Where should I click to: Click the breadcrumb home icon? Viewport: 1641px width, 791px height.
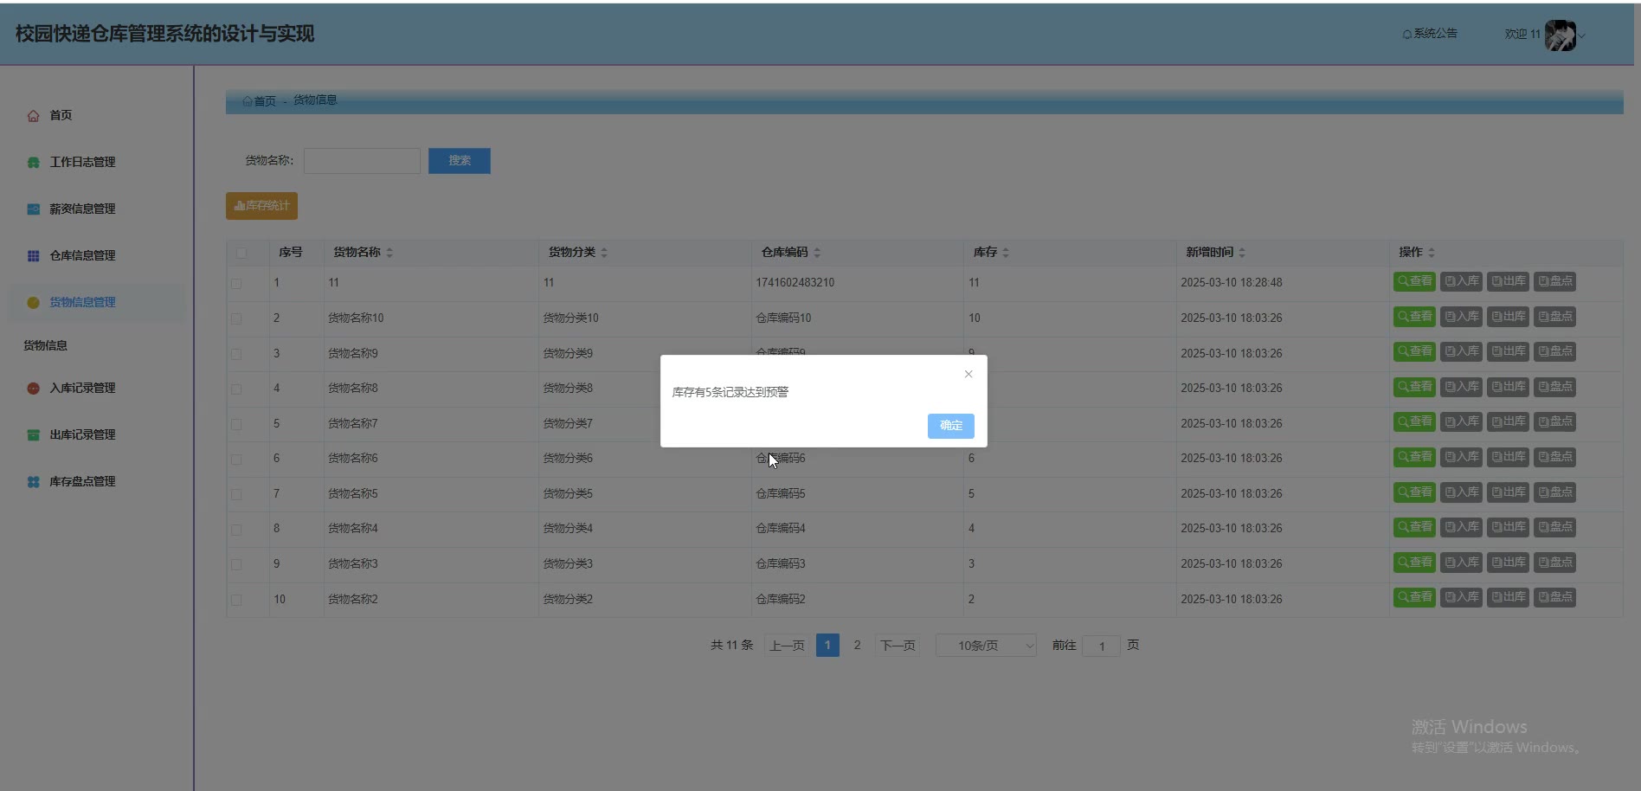pyautogui.click(x=248, y=101)
